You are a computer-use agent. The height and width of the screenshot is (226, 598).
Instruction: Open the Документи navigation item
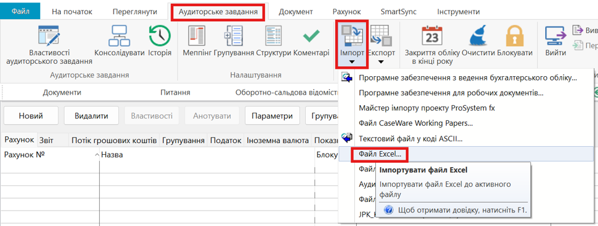coord(62,92)
